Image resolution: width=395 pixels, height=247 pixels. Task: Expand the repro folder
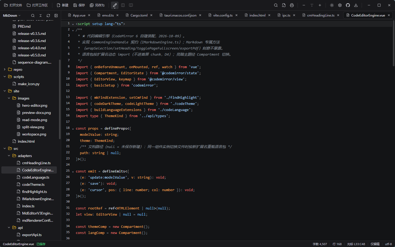coord(5,69)
